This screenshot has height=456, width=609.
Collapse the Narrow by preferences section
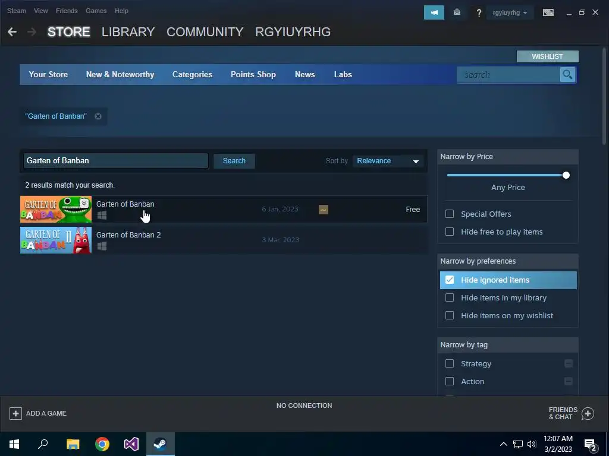(x=508, y=261)
